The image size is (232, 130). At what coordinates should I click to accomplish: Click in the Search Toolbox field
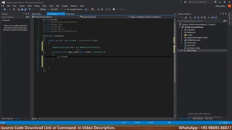13,17
